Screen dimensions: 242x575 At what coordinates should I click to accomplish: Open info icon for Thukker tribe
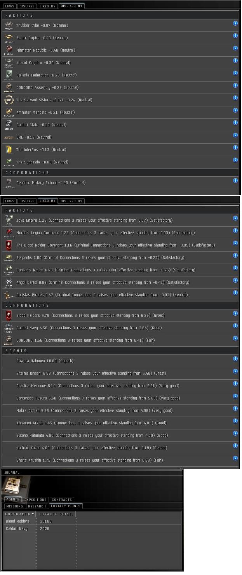tap(235, 23)
